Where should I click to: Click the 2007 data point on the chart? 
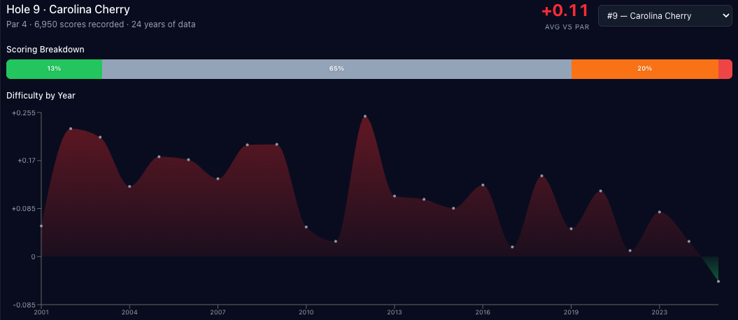218,179
